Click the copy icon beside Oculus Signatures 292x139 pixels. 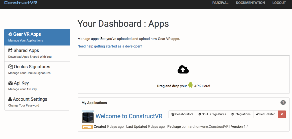(x=11, y=67)
